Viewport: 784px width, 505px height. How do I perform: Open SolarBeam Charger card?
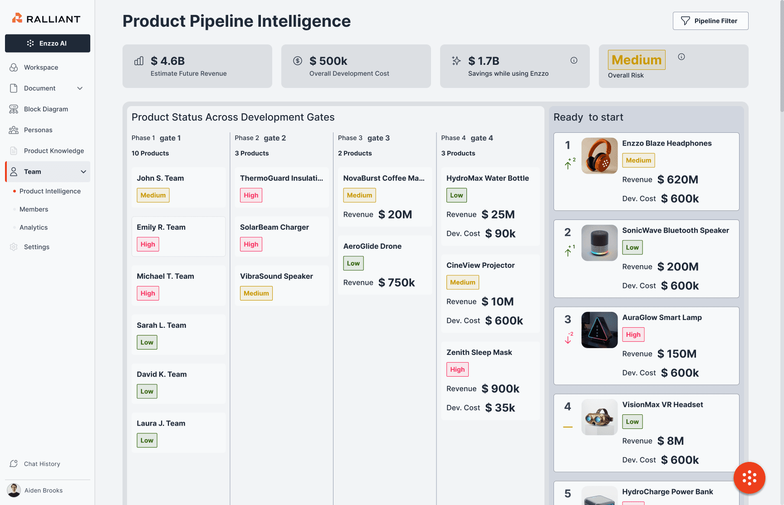point(282,237)
